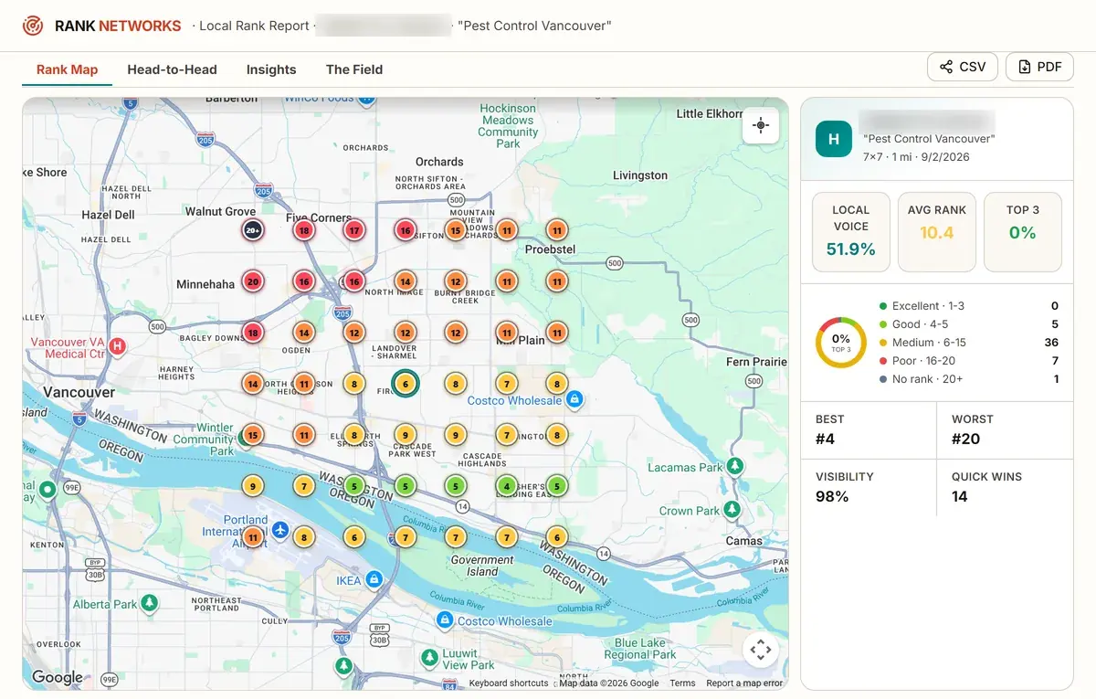
Task: Click the Top 3 0% stat card
Action: [x=1023, y=232]
